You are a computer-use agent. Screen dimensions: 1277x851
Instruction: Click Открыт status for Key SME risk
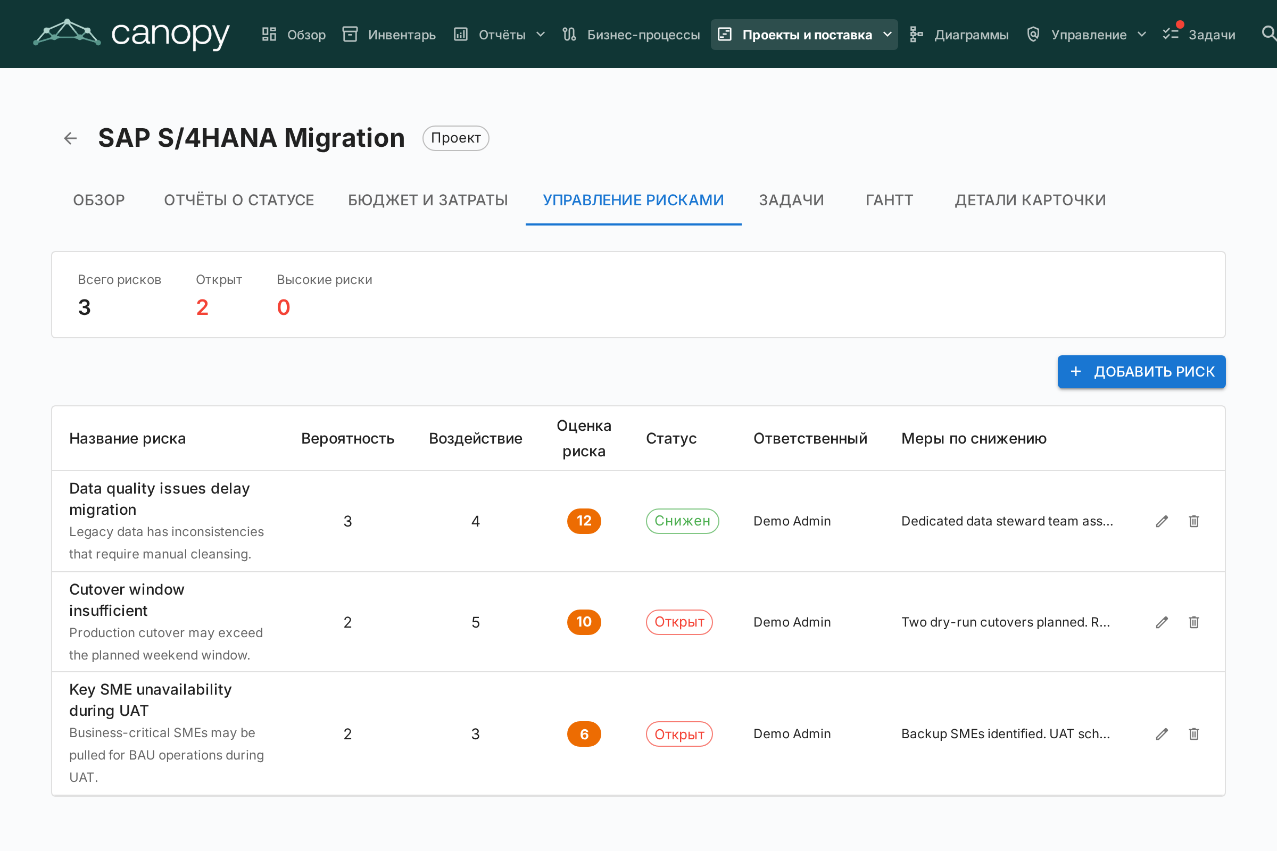coord(679,734)
